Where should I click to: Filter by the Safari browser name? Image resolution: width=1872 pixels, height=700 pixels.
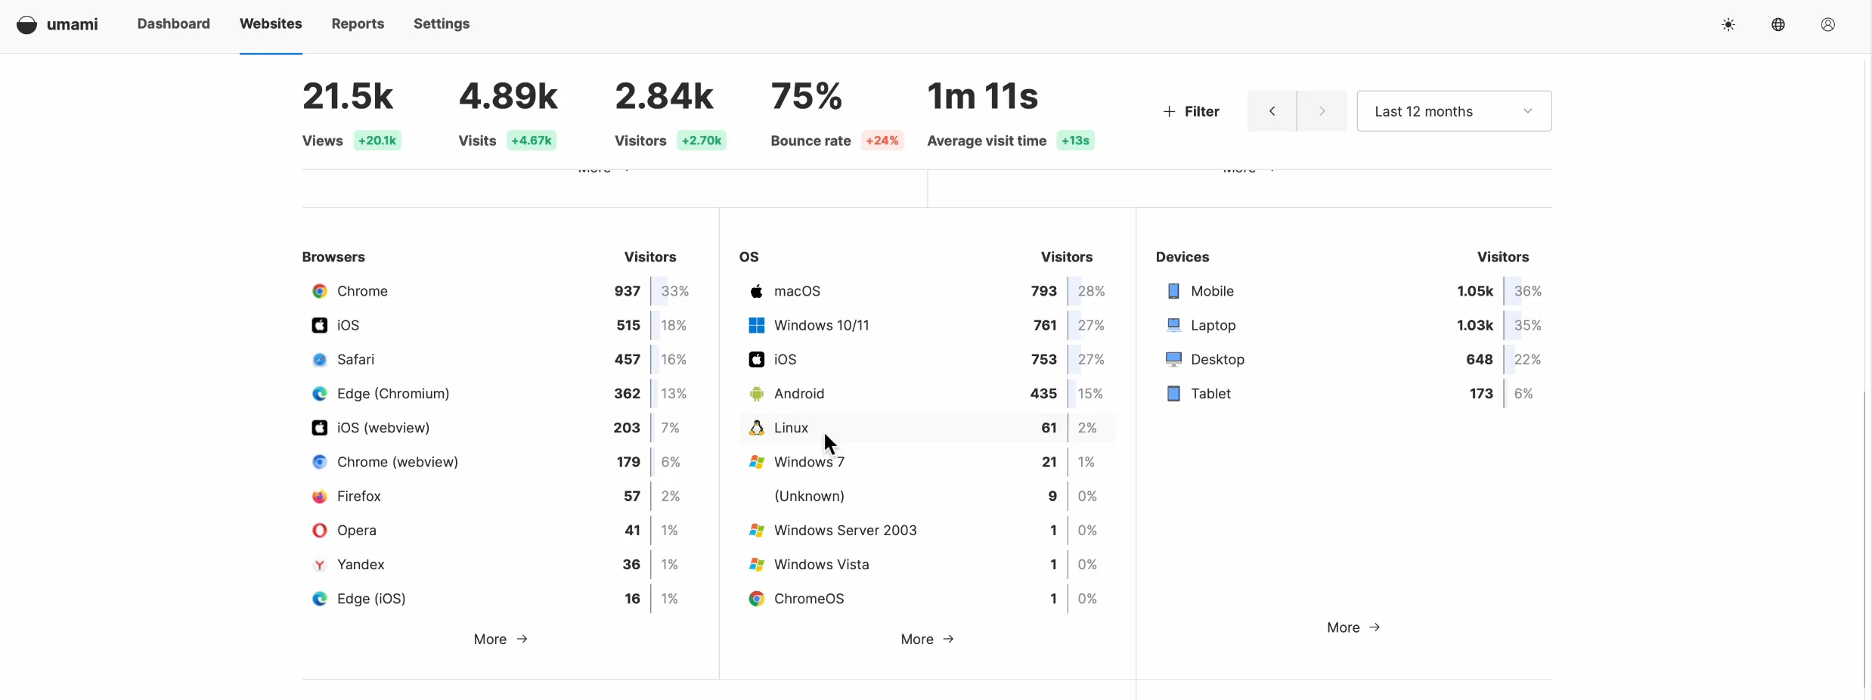(x=355, y=359)
